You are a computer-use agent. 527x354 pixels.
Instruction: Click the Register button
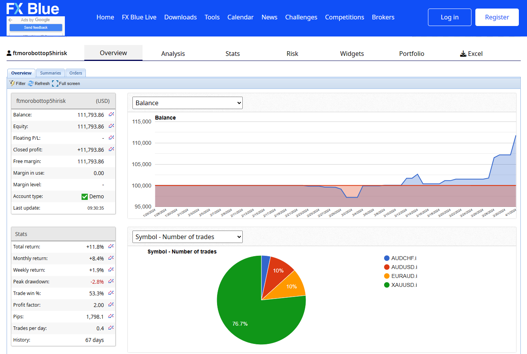(x=497, y=17)
